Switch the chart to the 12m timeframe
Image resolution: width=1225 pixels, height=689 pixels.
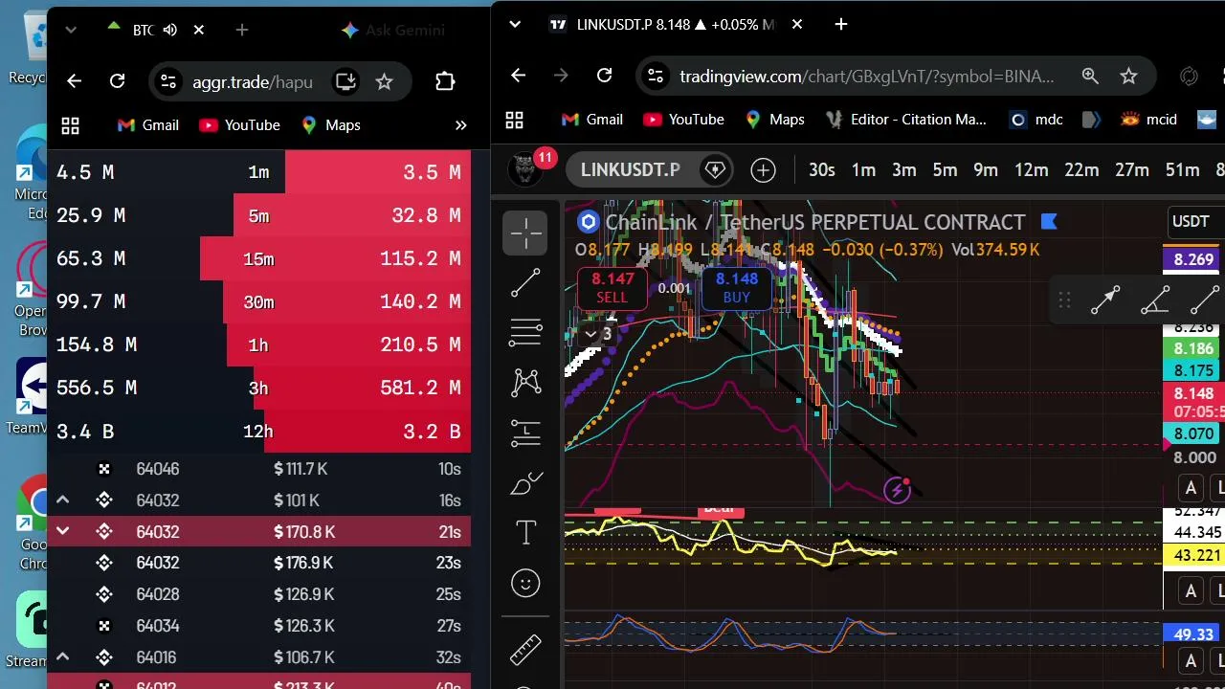[x=1032, y=170]
